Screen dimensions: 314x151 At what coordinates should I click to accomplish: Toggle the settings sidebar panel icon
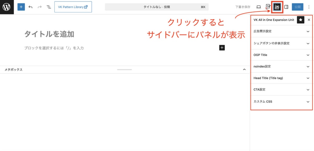pos(286,7)
